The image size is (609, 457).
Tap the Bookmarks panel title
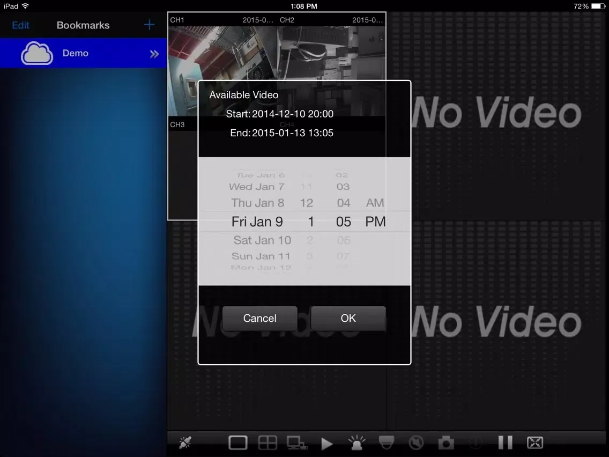[x=83, y=25]
